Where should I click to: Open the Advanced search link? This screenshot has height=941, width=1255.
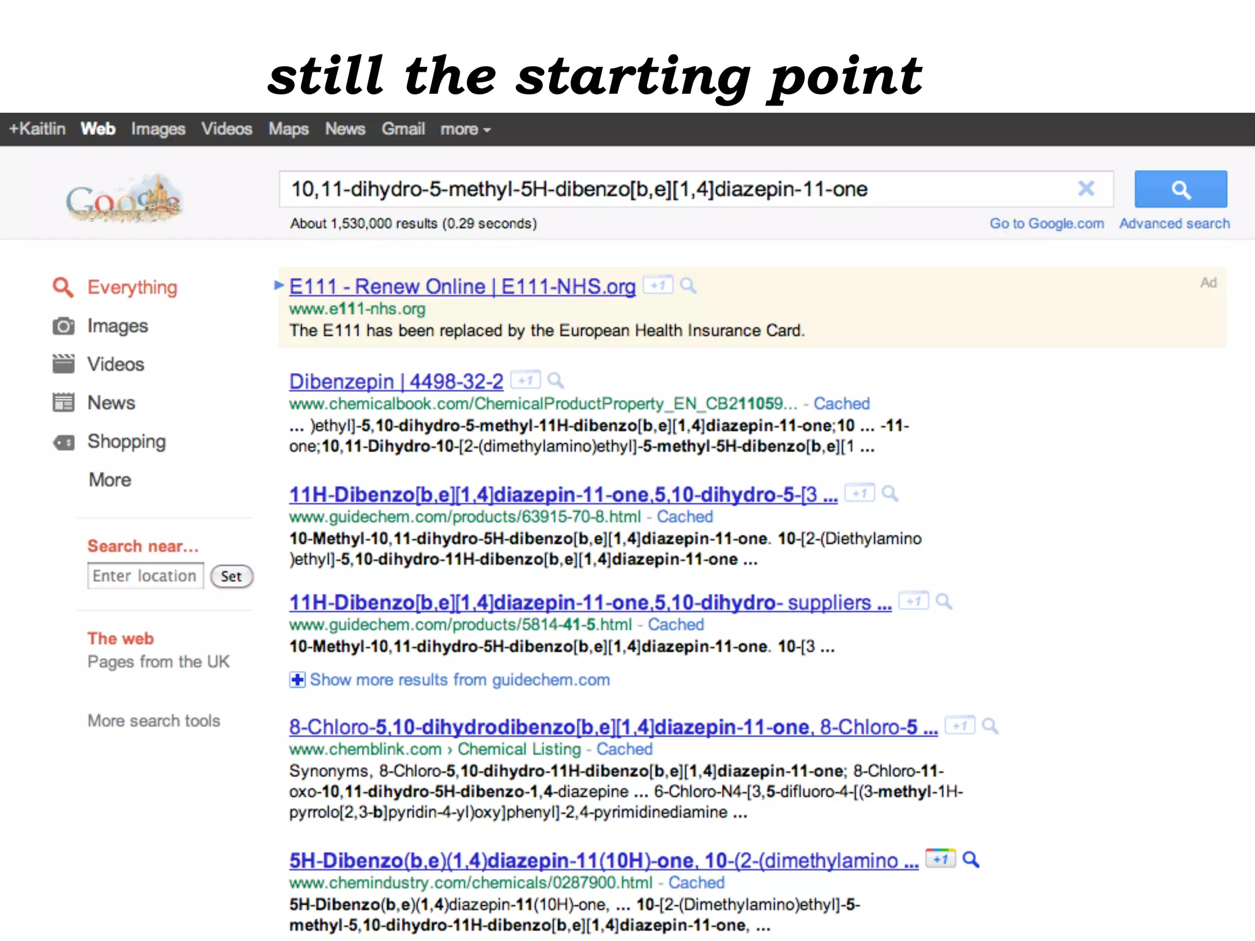(1175, 224)
